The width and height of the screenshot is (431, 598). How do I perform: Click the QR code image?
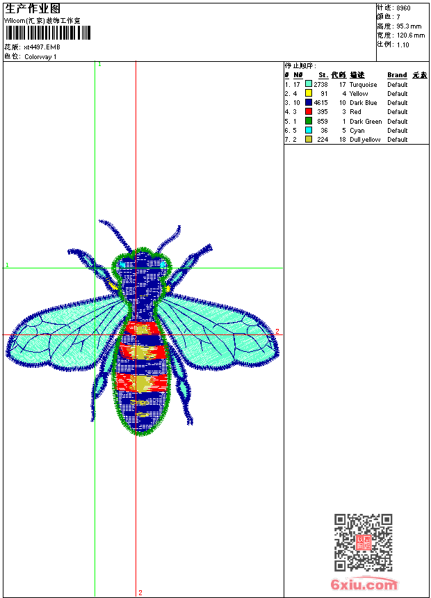[x=363, y=543]
